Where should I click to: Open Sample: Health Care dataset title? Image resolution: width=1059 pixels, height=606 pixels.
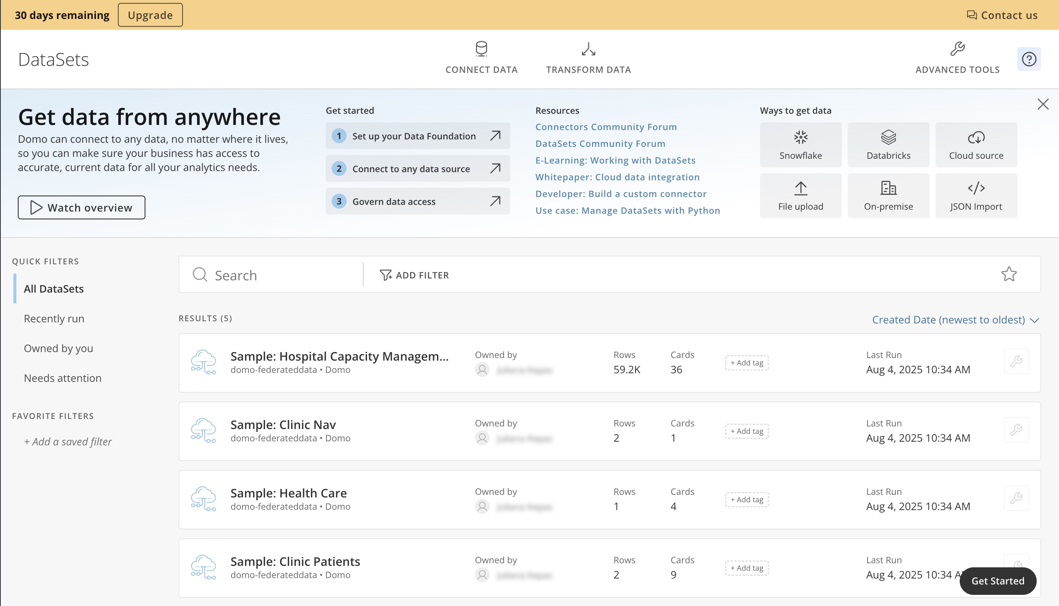pyautogui.click(x=289, y=493)
